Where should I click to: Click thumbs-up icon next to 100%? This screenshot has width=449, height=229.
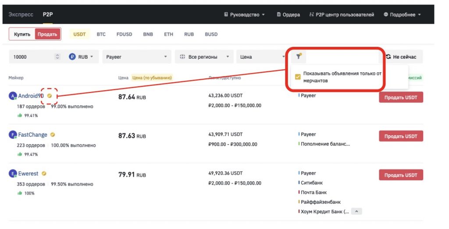click(x=20, y=193)
